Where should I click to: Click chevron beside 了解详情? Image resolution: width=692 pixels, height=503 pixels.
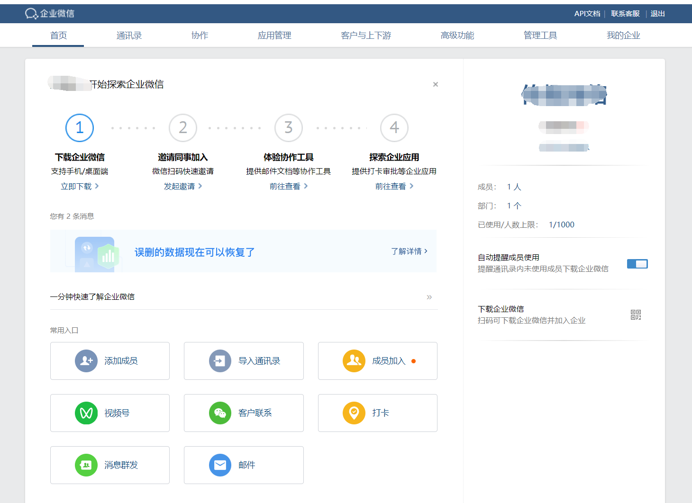point(426,251)
